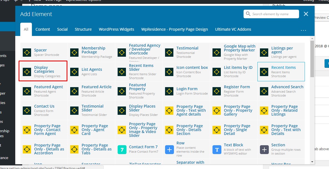Choose the Testimonial element icon
This screenshot has width=329, height=169.
click(x=169, y=53)
